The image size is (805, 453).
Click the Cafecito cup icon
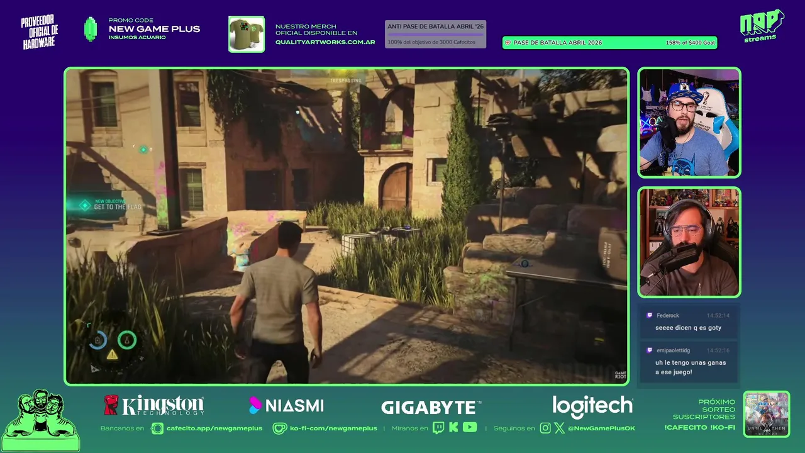[x=157, y=428]
